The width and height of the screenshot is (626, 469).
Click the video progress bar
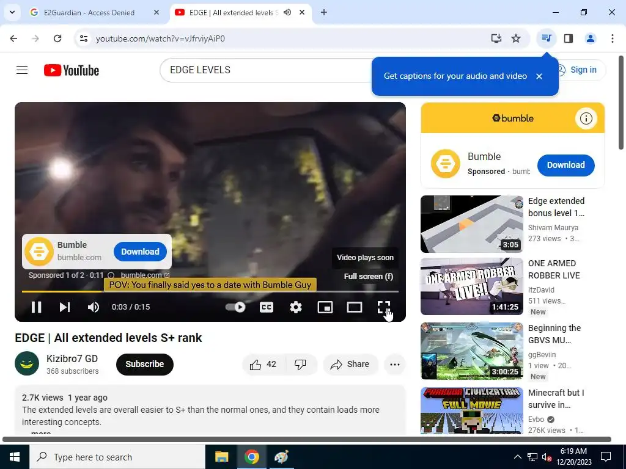tap(210, 291)
